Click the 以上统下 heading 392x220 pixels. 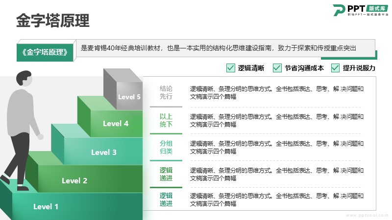pyautogui.click(x=166, y=120)
